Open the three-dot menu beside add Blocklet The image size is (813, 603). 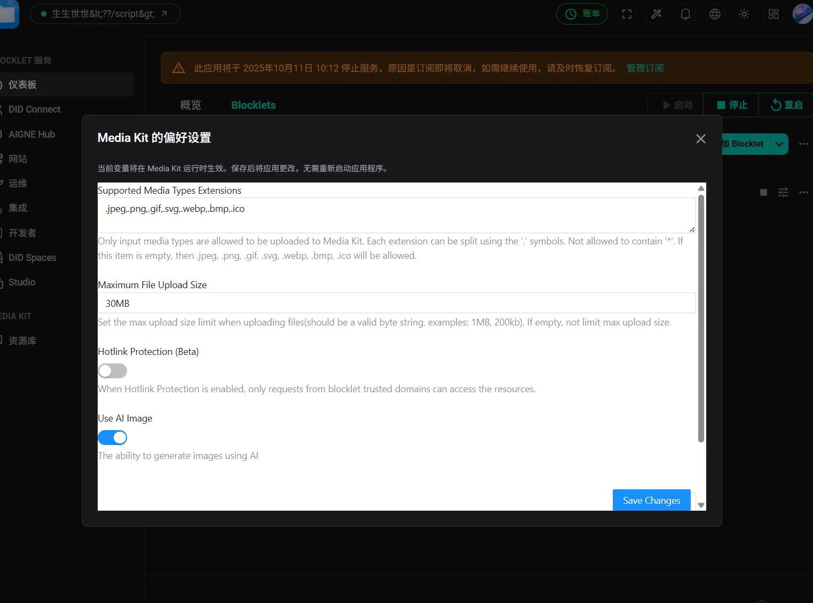[x=803, y=144]
